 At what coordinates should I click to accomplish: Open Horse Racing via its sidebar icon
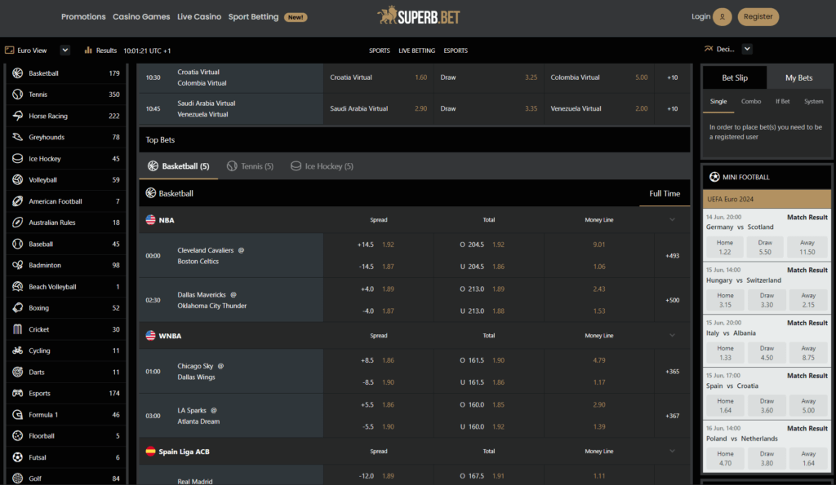(17, 115)
